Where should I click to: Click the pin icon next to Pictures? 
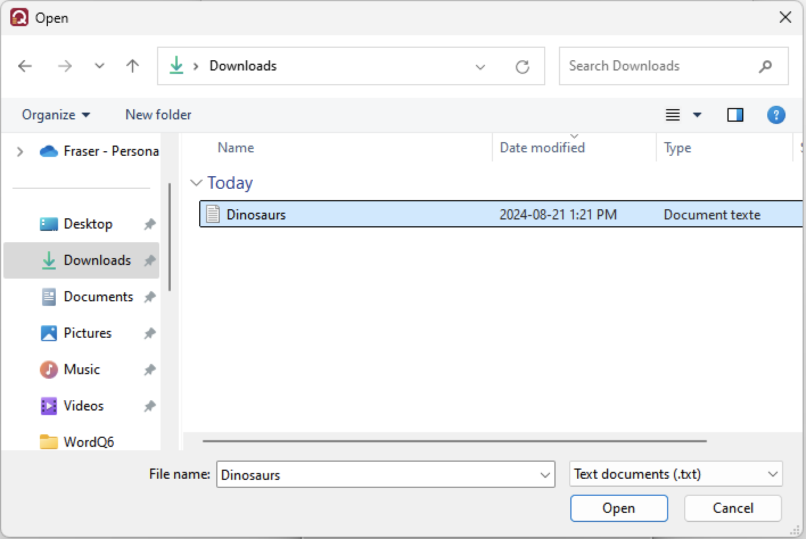[150, 334]
